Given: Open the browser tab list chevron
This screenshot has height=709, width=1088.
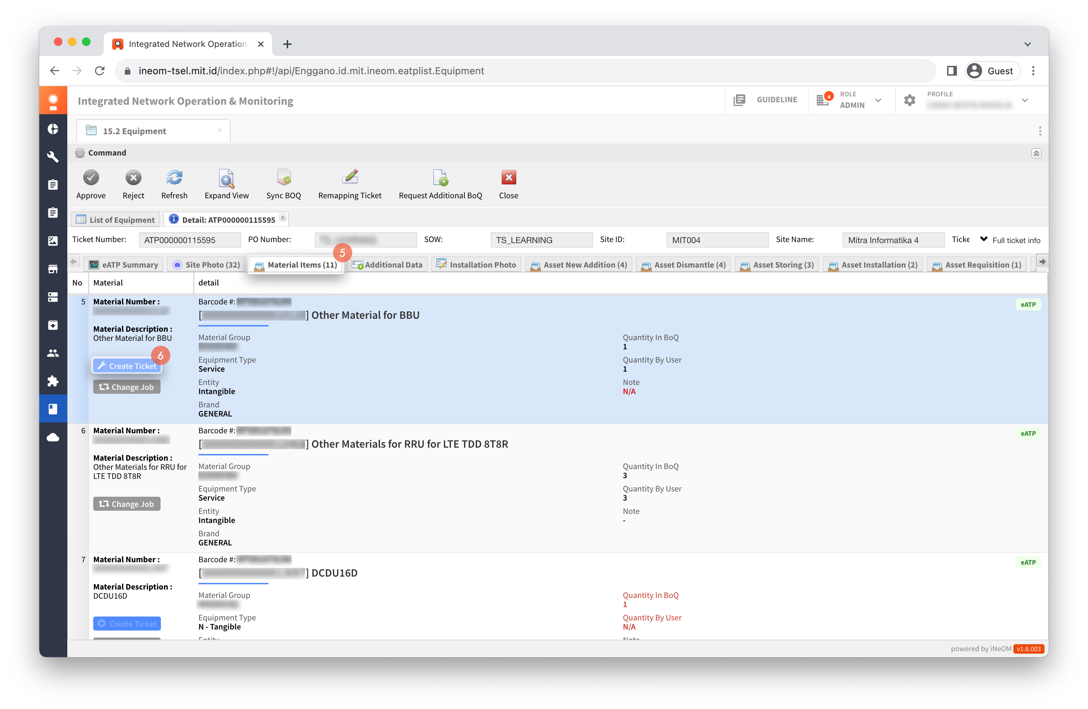Looking at the screenshot, I should pyautogui.click(x=1027, y=44).
